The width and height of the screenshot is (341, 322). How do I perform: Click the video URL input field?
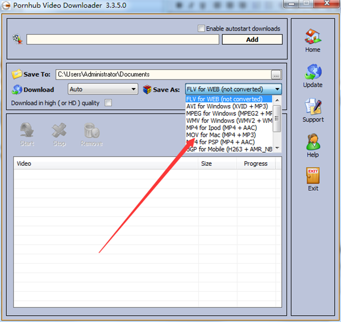123,39
